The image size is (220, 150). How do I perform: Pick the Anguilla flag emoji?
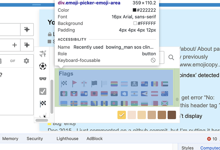pyautogui.click(x=84, y=94)
